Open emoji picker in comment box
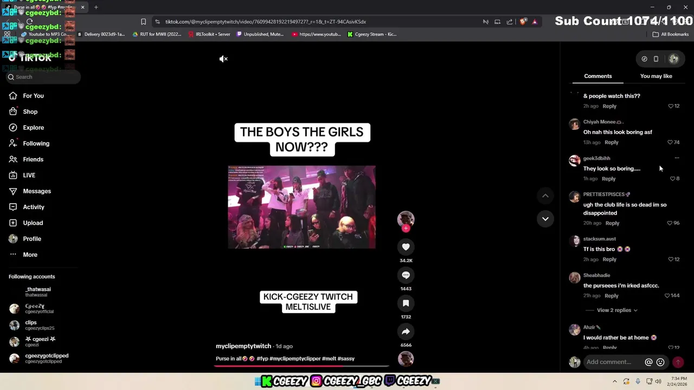The image size is (694, 390). click(x=660, y=362)
